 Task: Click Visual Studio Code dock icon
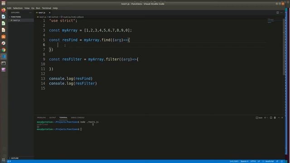tap(3, 57)
